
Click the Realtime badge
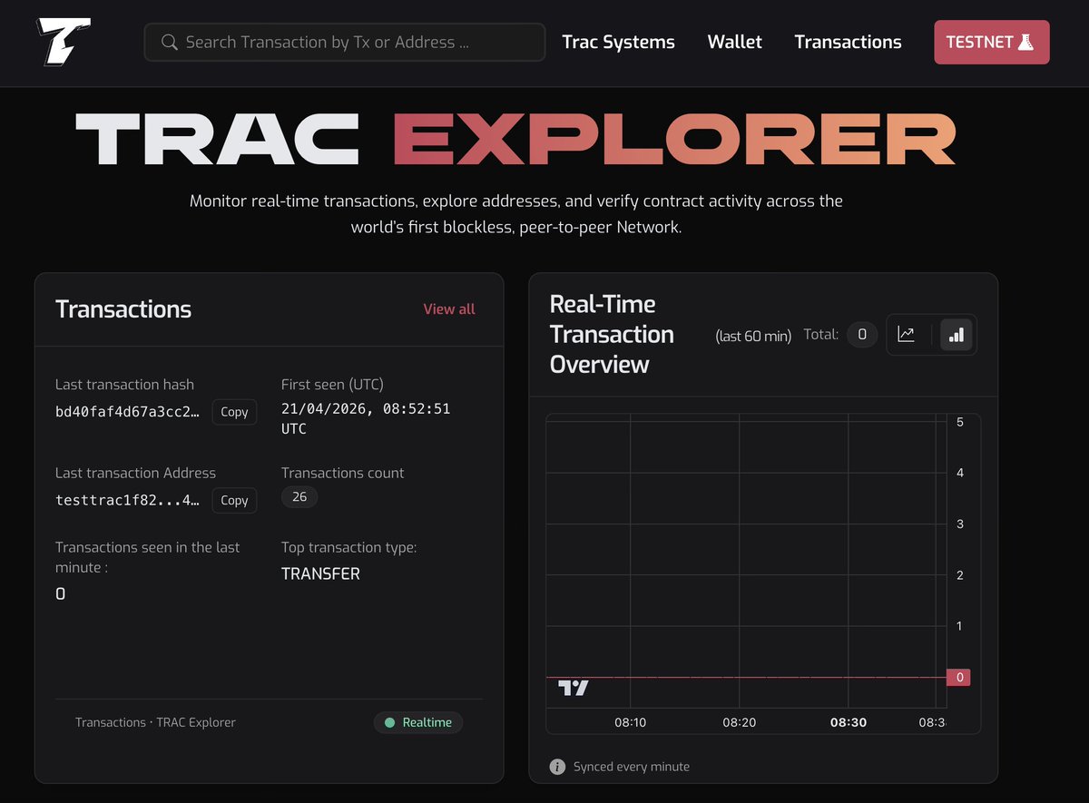click(x=419, y=722)
